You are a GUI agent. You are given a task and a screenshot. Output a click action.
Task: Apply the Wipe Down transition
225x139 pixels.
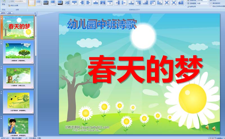[74, 3]
